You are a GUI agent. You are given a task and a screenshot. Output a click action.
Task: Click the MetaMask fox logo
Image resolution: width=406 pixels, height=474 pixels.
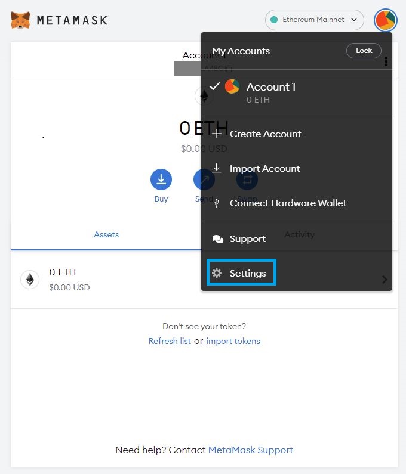[20, 20]
